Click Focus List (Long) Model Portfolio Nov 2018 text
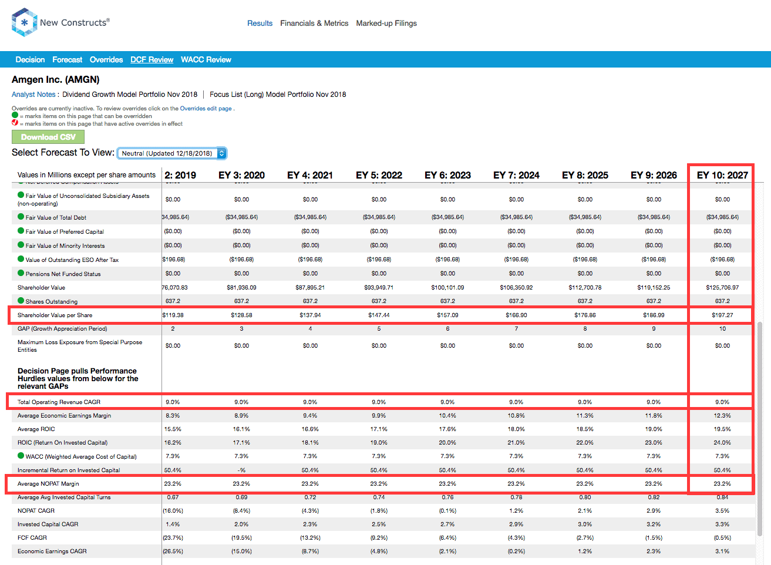The image size is (771, 565). point(278,94)
